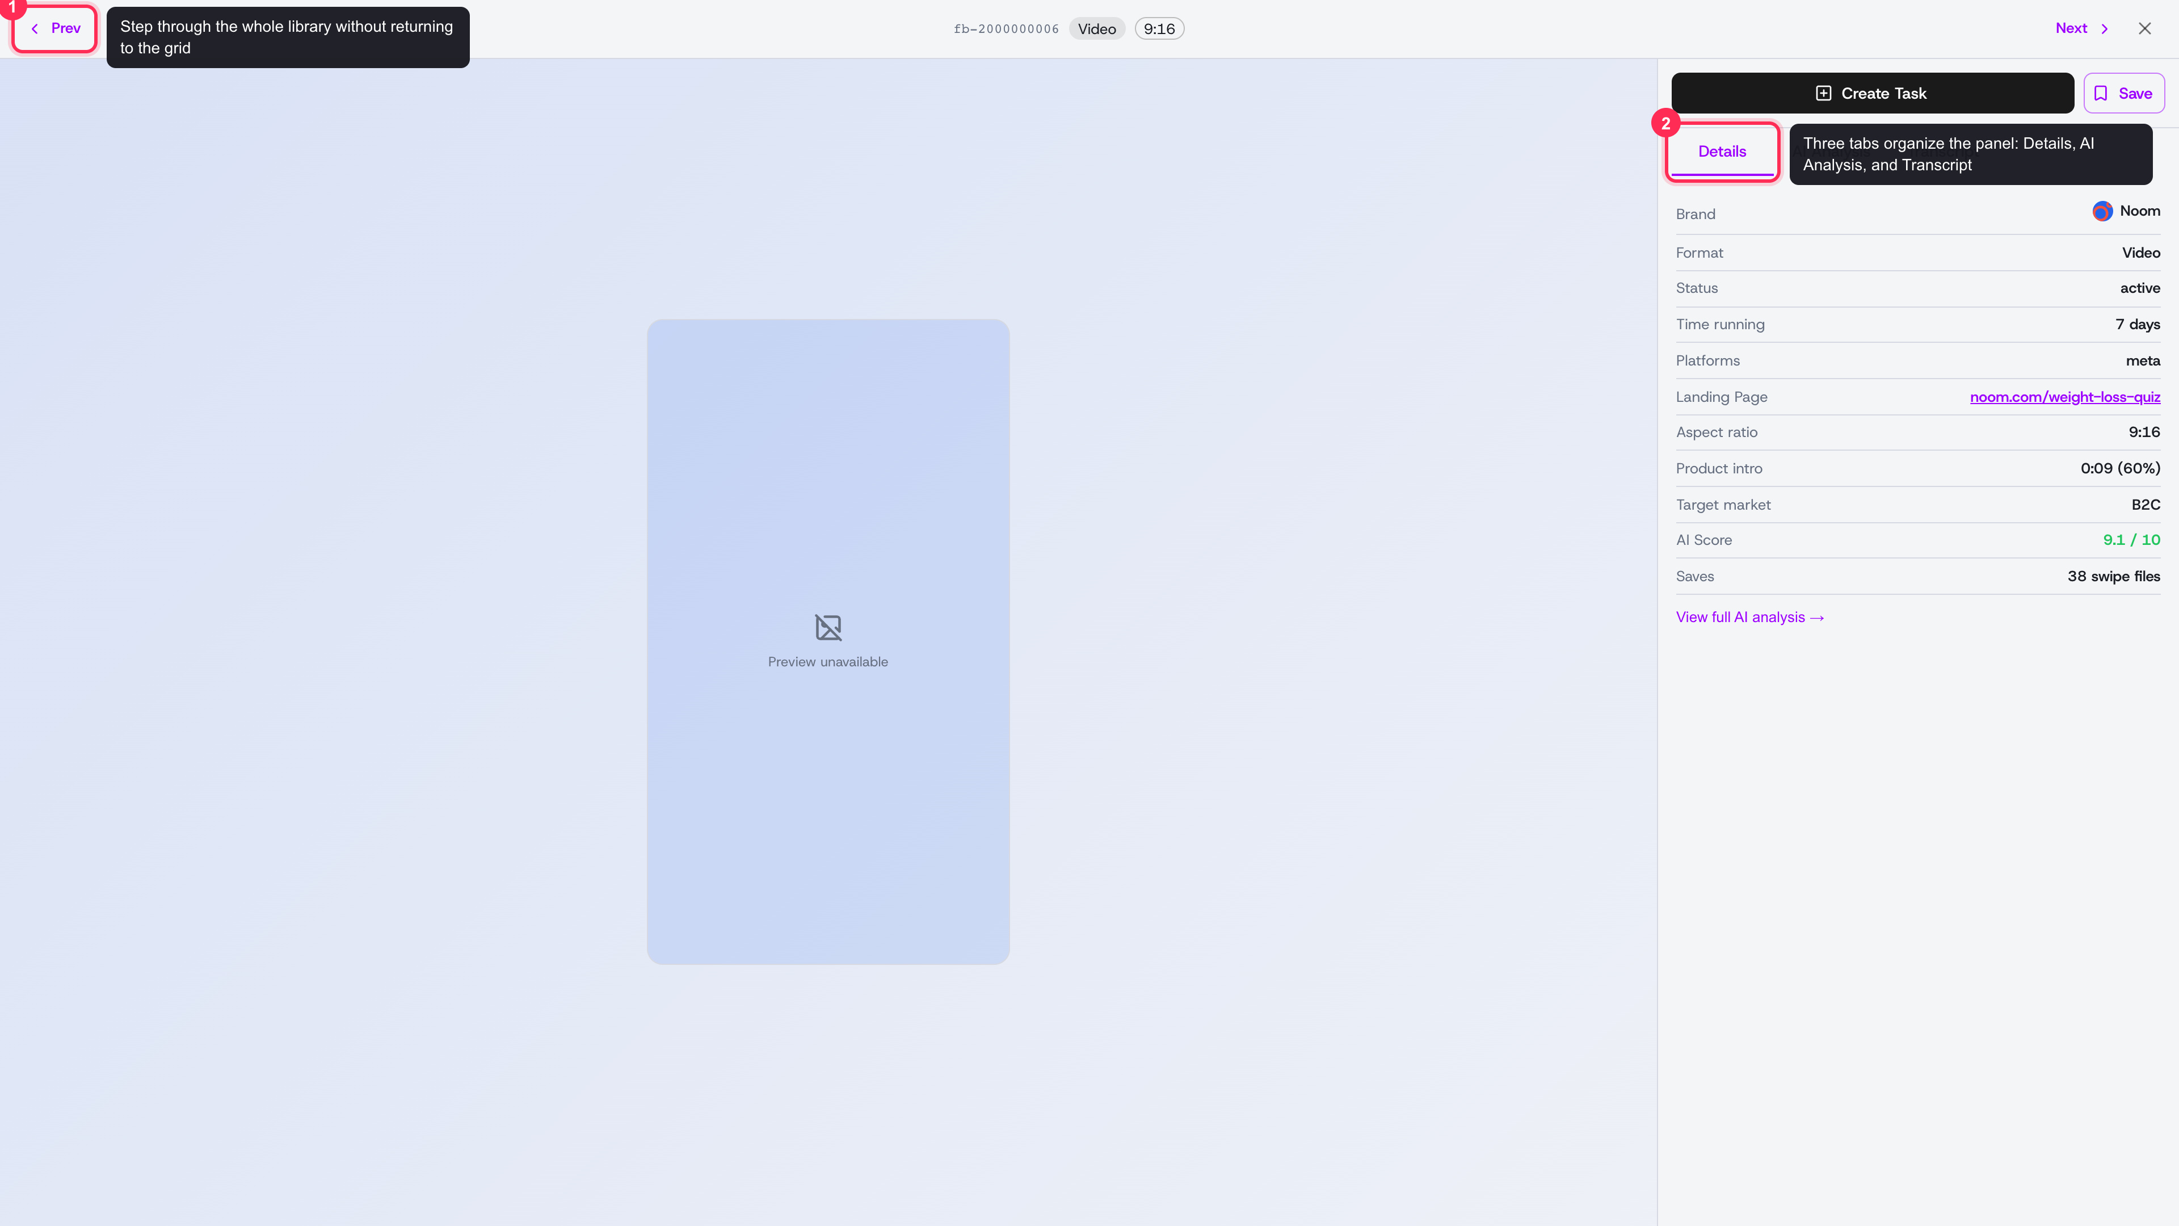Open the noom.com/weight-loss-quiz landing page link
This screenshot has height=1226, width=2179.
click(2065, 397)
